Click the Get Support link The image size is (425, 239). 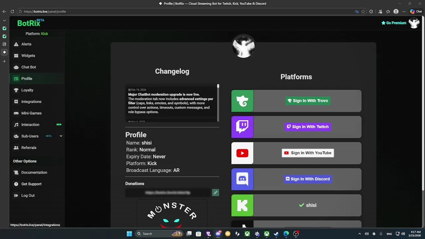coord(31,184)
